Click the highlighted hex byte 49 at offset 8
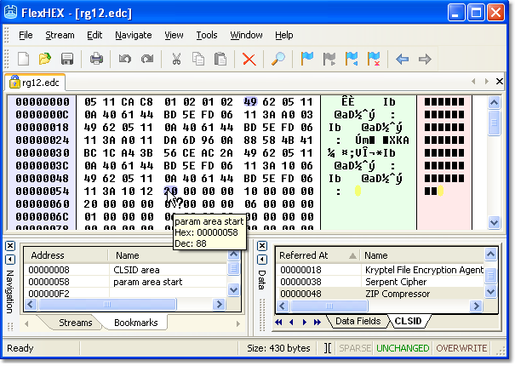This screenshot has height=366, width=515. pyautogui.click(x=250, y=102)
